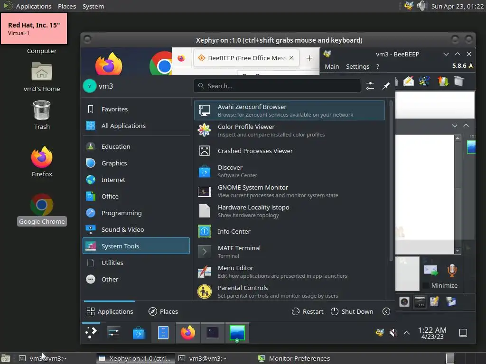Click BeeBEEP microphone voice message icon
This screenshot has height=364, width=486.
(452, 270)
